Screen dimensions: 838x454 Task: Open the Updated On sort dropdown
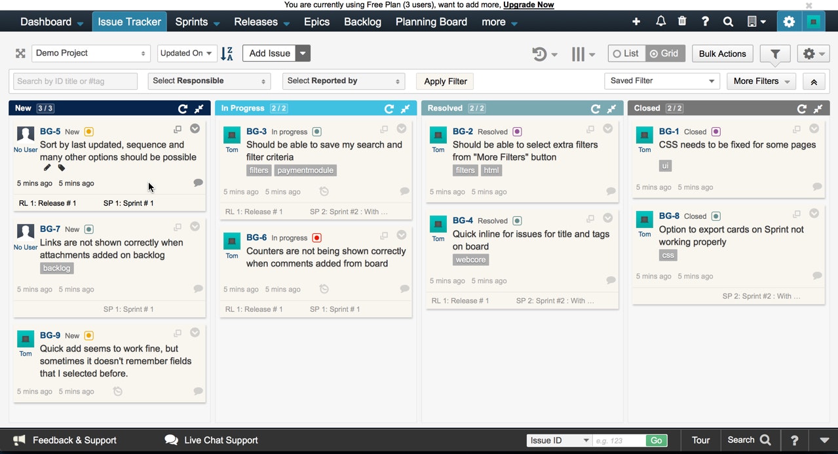pyautogui.click(x=187, y=53)
